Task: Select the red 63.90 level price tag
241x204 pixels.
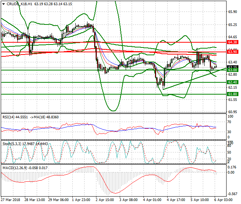Action: tap(232, 52)
